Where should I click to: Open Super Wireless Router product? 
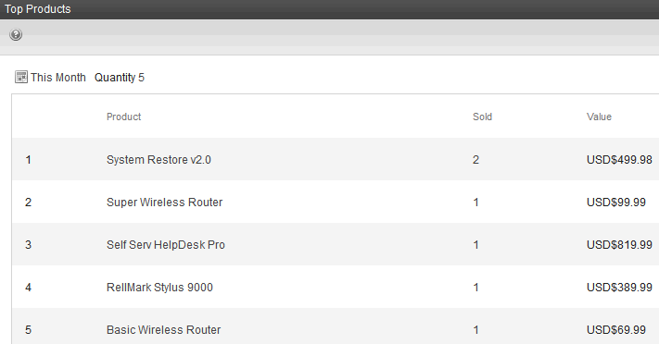(x=164, y=203)
